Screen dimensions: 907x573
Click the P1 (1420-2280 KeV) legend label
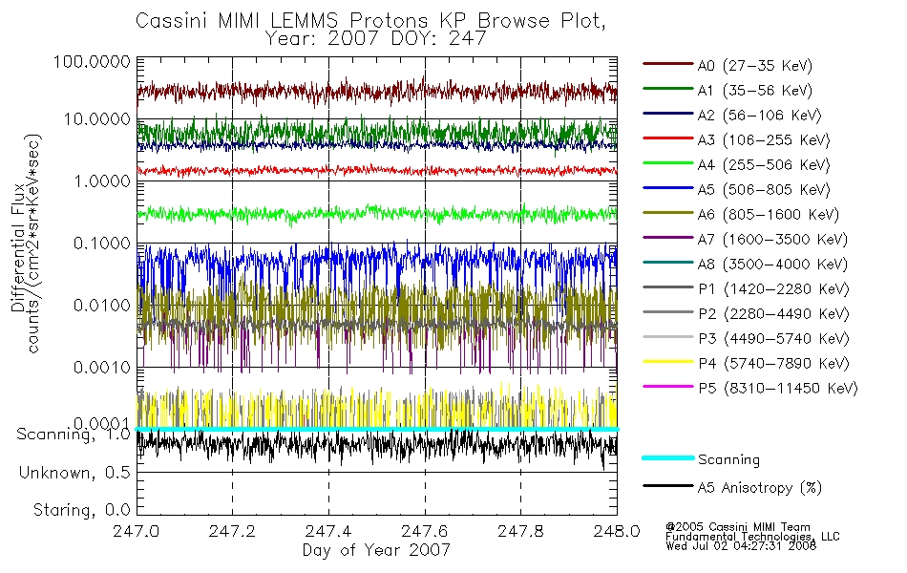click(x=773, y=289)
